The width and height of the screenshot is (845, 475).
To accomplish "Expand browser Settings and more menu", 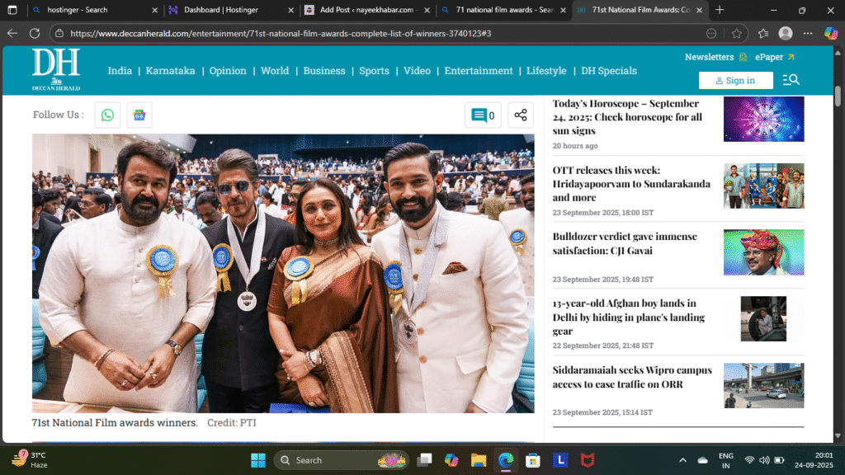I will click(x=807, y=34).
